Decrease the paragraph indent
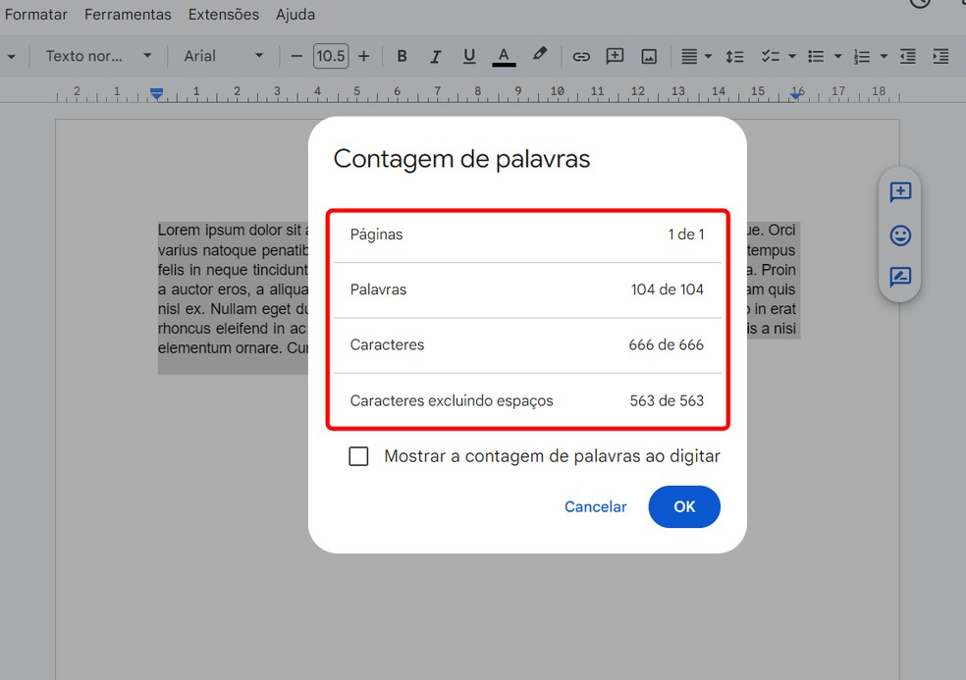This screenshot has width=966, height=680. [907, 57]
